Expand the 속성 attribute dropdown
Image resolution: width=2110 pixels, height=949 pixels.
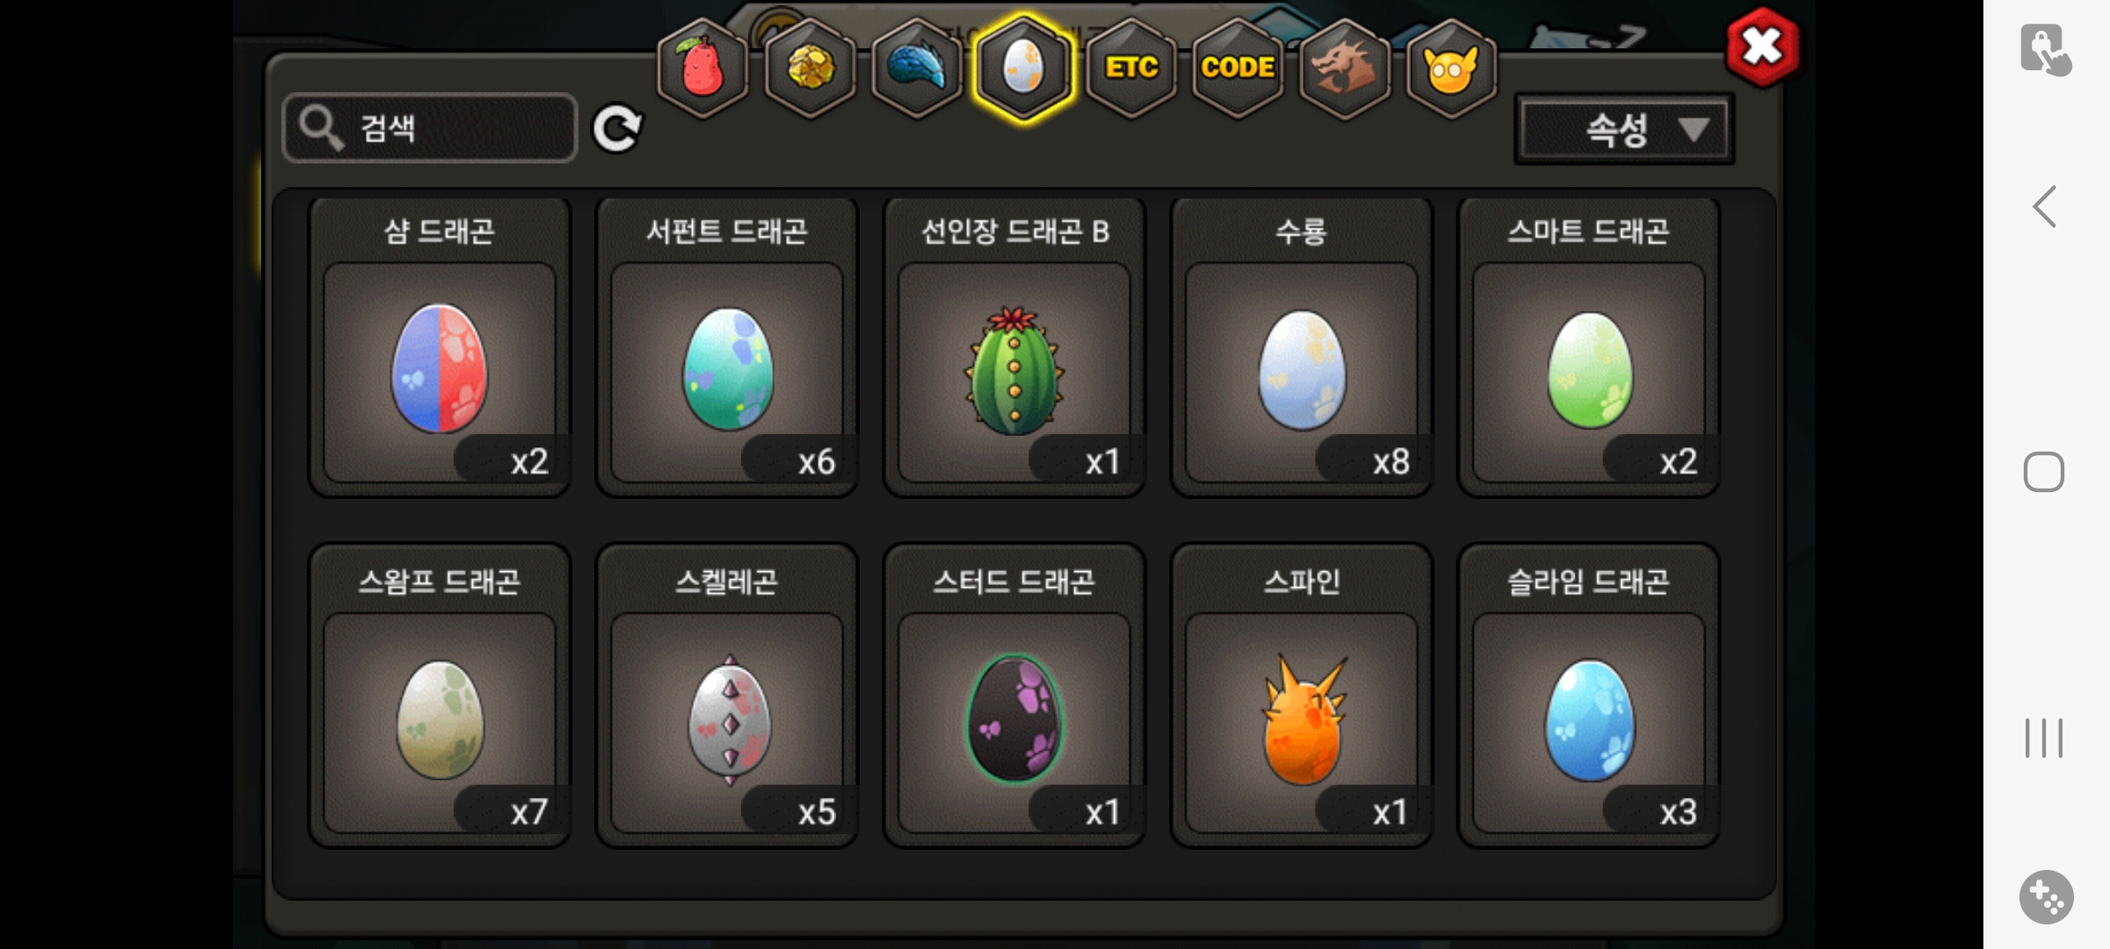[1625, 130]
